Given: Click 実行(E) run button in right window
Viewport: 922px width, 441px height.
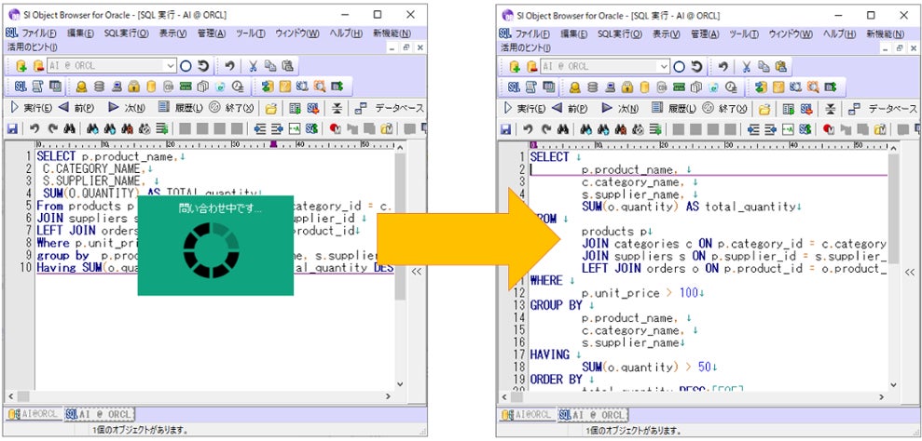Looking at the screenshot, I should (526, 108).
